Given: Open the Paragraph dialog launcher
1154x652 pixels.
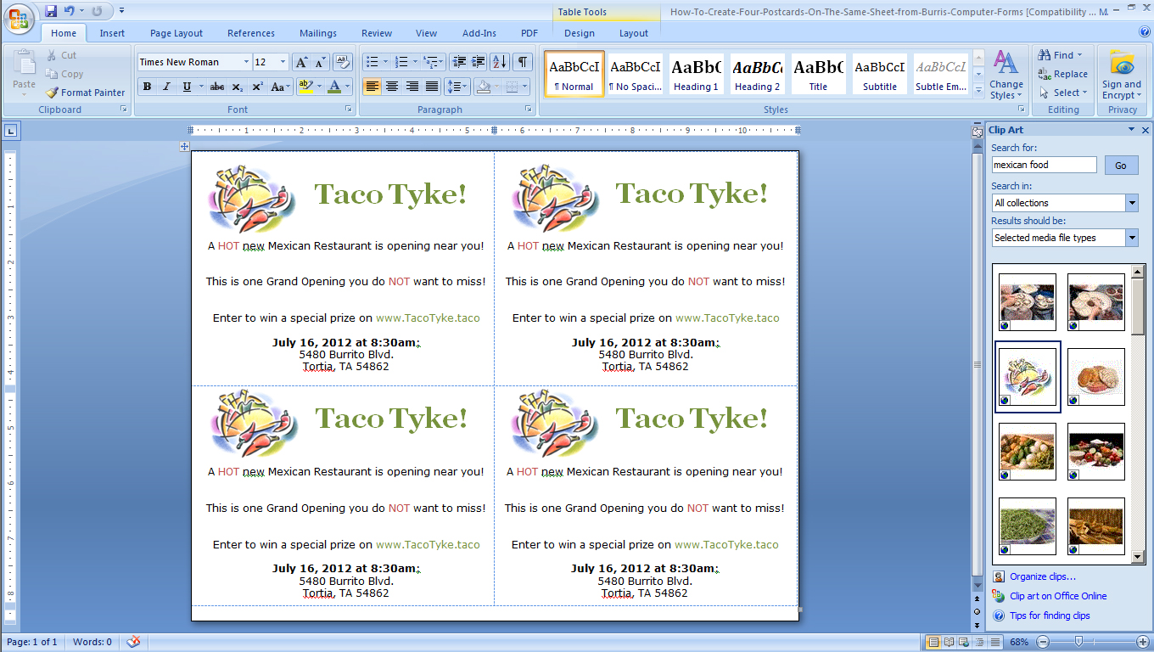Looking at the screenshot, I should coord(528,110).
